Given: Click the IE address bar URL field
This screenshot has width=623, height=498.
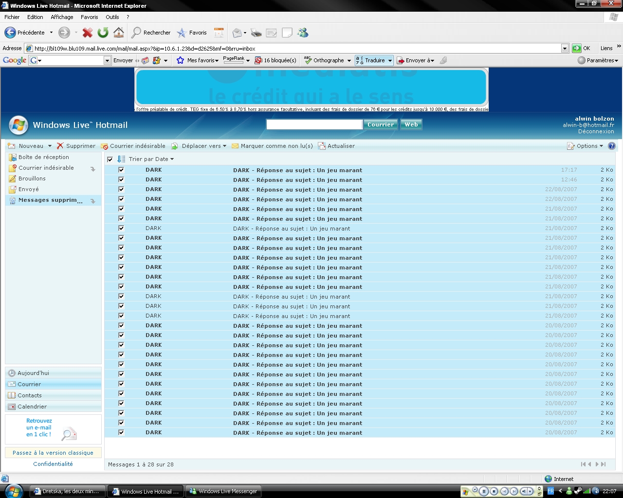Looking at the screenshot, I should (x=297, y=48).
